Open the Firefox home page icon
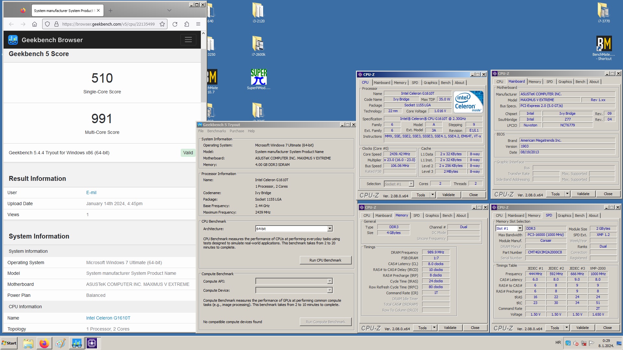Screen dimensions: 623x350 click(x=35, y=24)
